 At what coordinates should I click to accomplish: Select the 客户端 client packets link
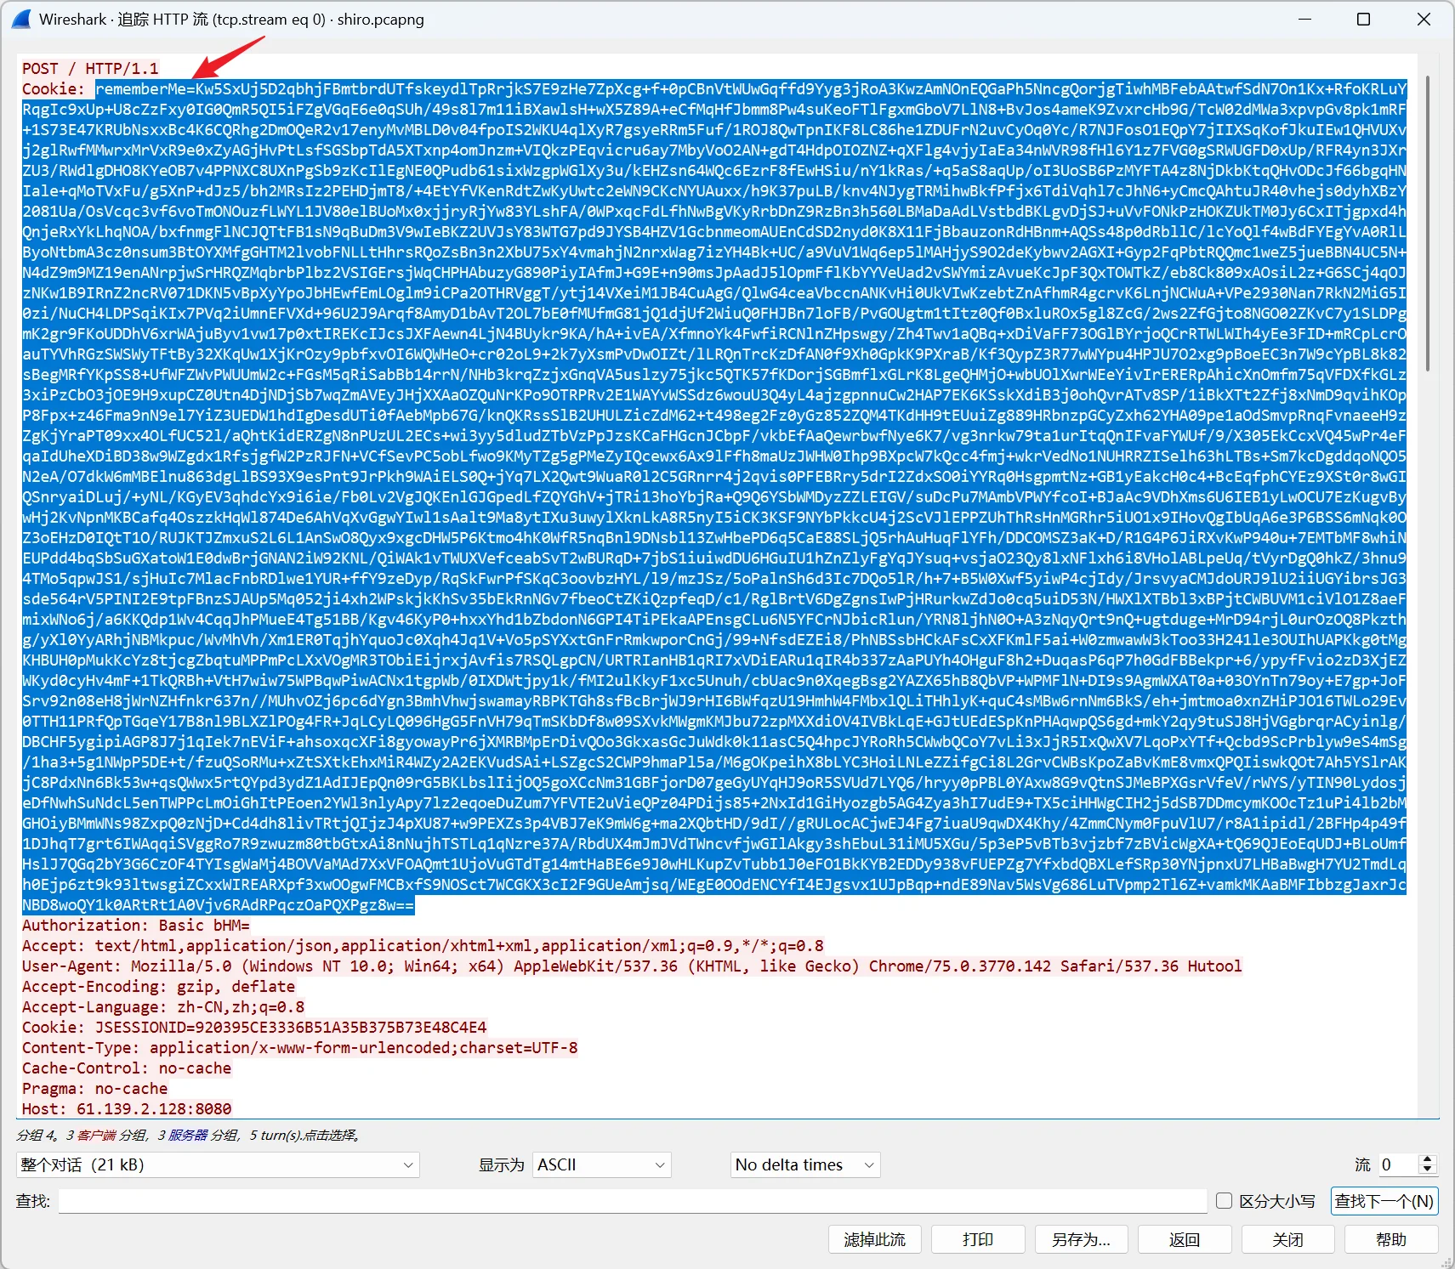coord(96,1135)
